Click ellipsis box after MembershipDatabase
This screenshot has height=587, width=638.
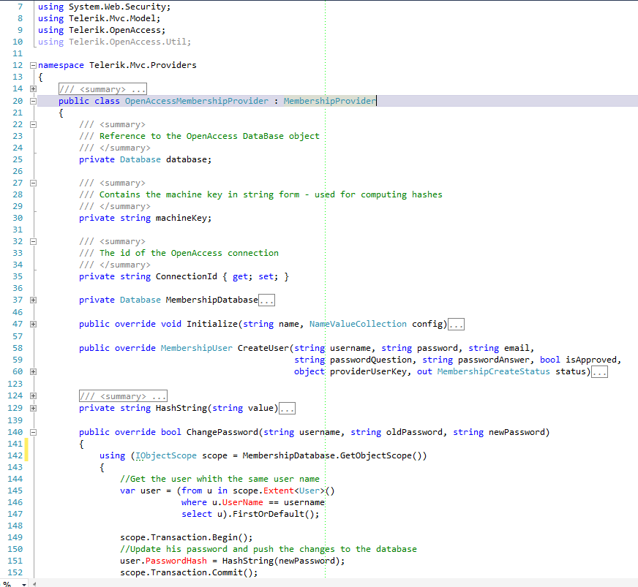pos(266,300)
